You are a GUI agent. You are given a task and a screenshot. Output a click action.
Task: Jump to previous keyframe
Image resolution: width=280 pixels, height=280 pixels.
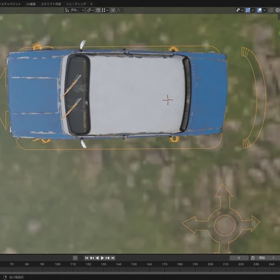point(92,258)
